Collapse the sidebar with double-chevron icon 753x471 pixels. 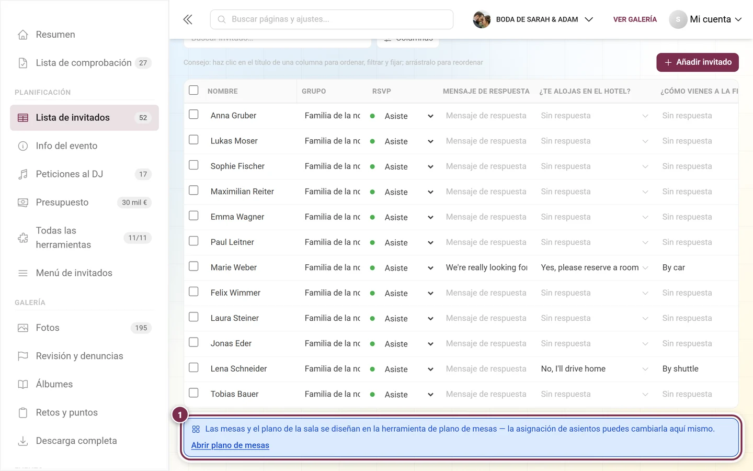[188, 19]
